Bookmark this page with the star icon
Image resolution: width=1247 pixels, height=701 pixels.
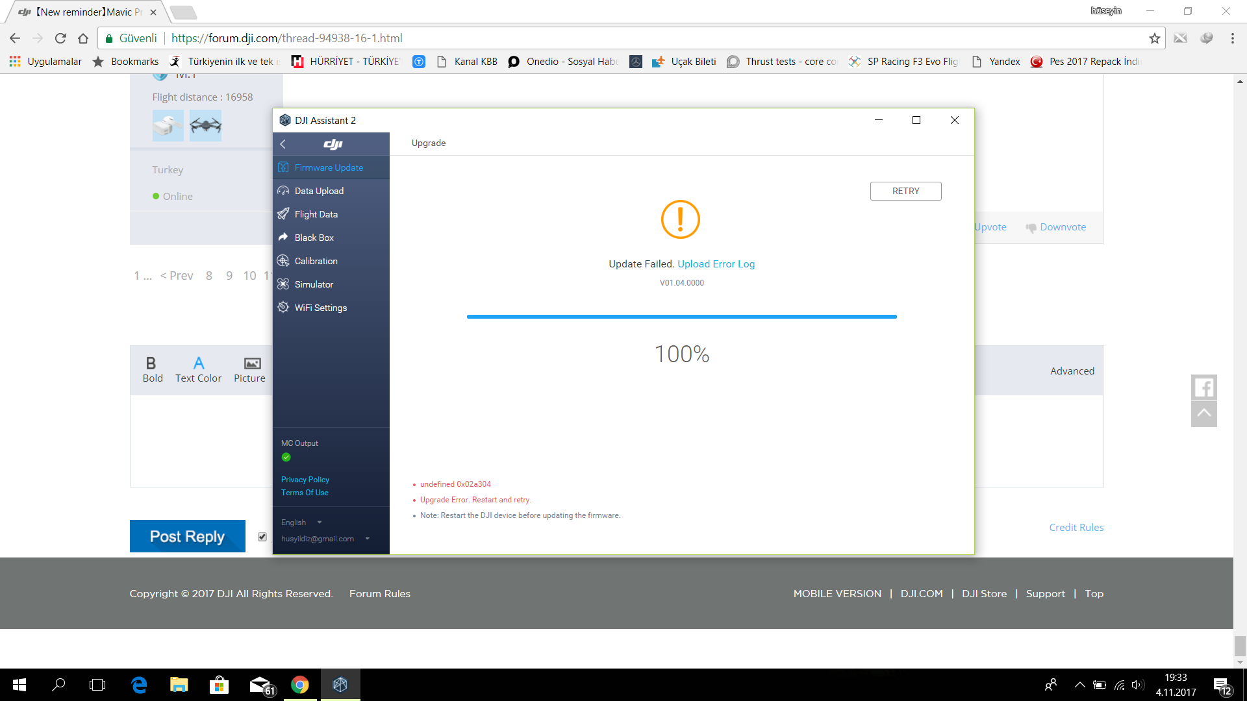click(1154, 38)
